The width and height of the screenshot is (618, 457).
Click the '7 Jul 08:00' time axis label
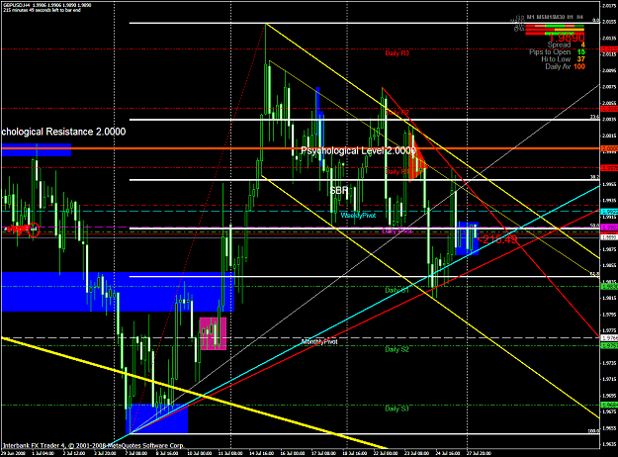136,453
